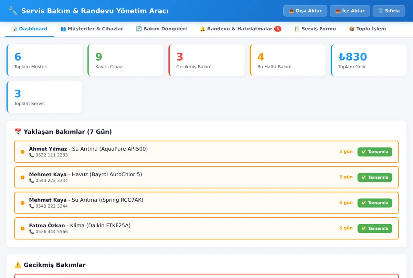Screen dimensions: 413x278
Task: Click the İçe Aktar import button
Action: coord(350,11)
